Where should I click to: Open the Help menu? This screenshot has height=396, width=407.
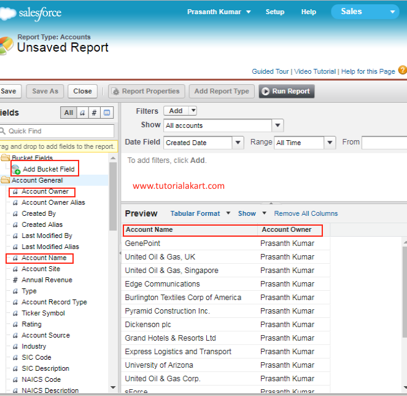click(x=309, y=12)
